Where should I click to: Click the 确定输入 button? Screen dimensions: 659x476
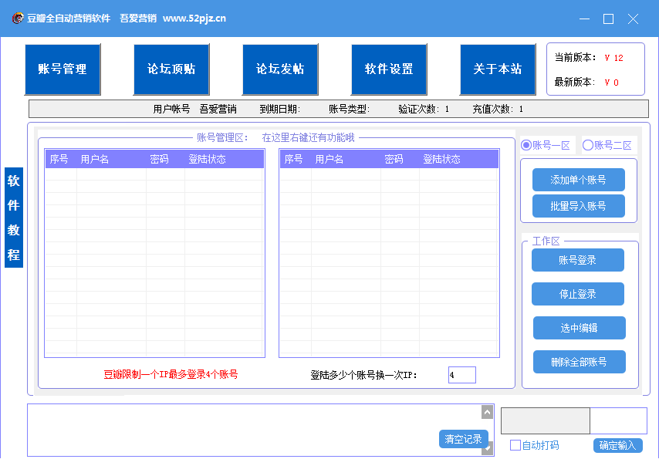click(618, 445)
